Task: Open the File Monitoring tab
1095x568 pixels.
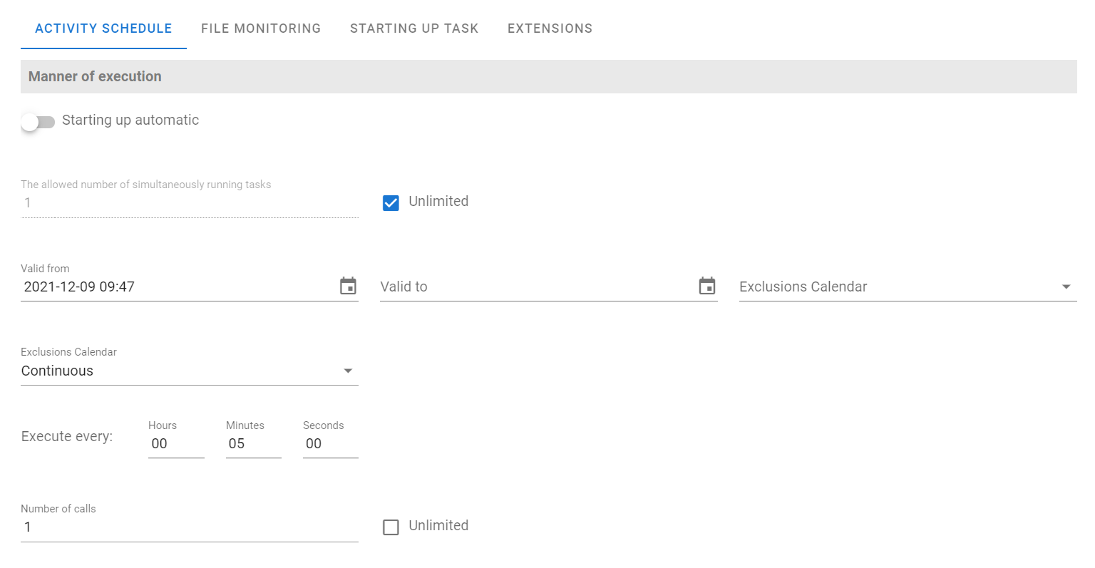Action: pyautogui.click(x=261, y=29)
